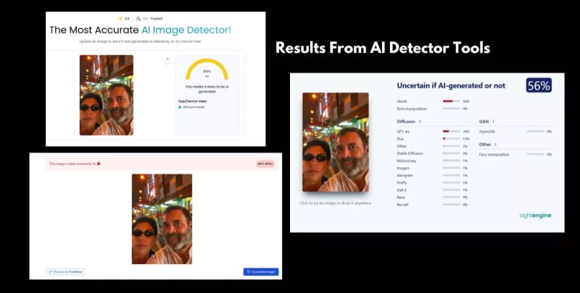Viewport: 580px width, 293px height.
Task: Click the Try another image button
Action: point(260,271)
